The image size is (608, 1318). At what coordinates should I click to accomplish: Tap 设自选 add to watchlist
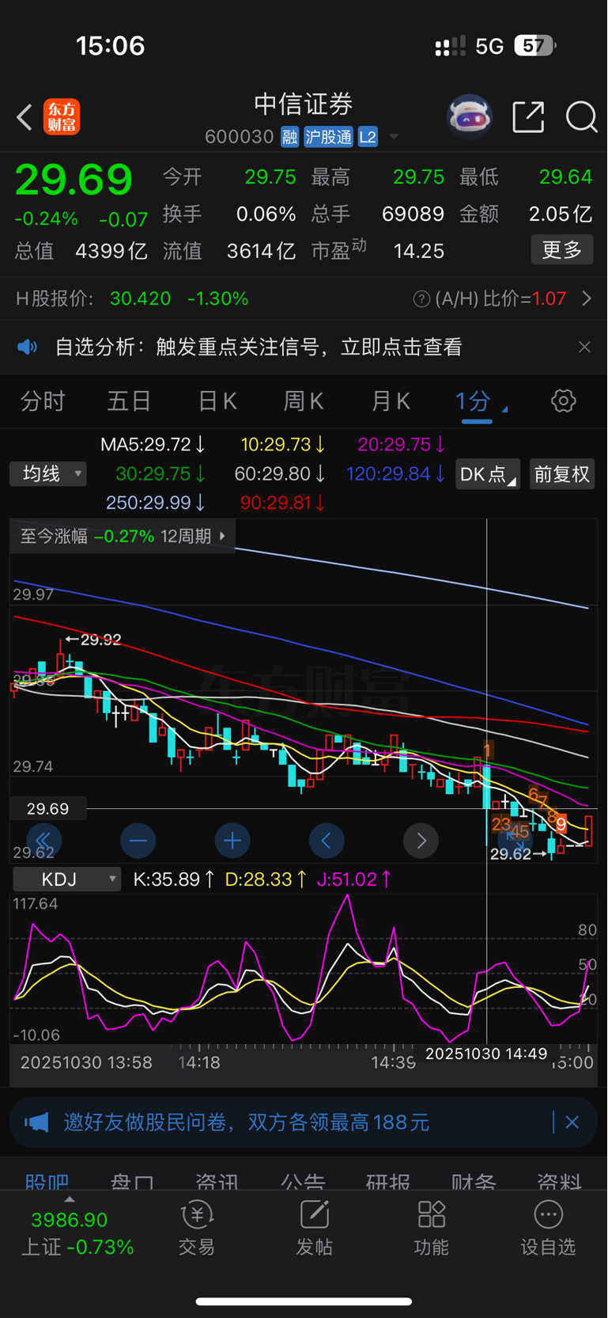coord(548,1229)
